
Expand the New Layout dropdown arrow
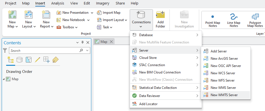[34, 27]
